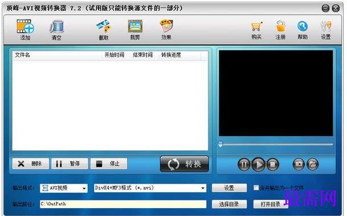Close the converter window
Screen dimensions: 347x216
click(336, 9)
